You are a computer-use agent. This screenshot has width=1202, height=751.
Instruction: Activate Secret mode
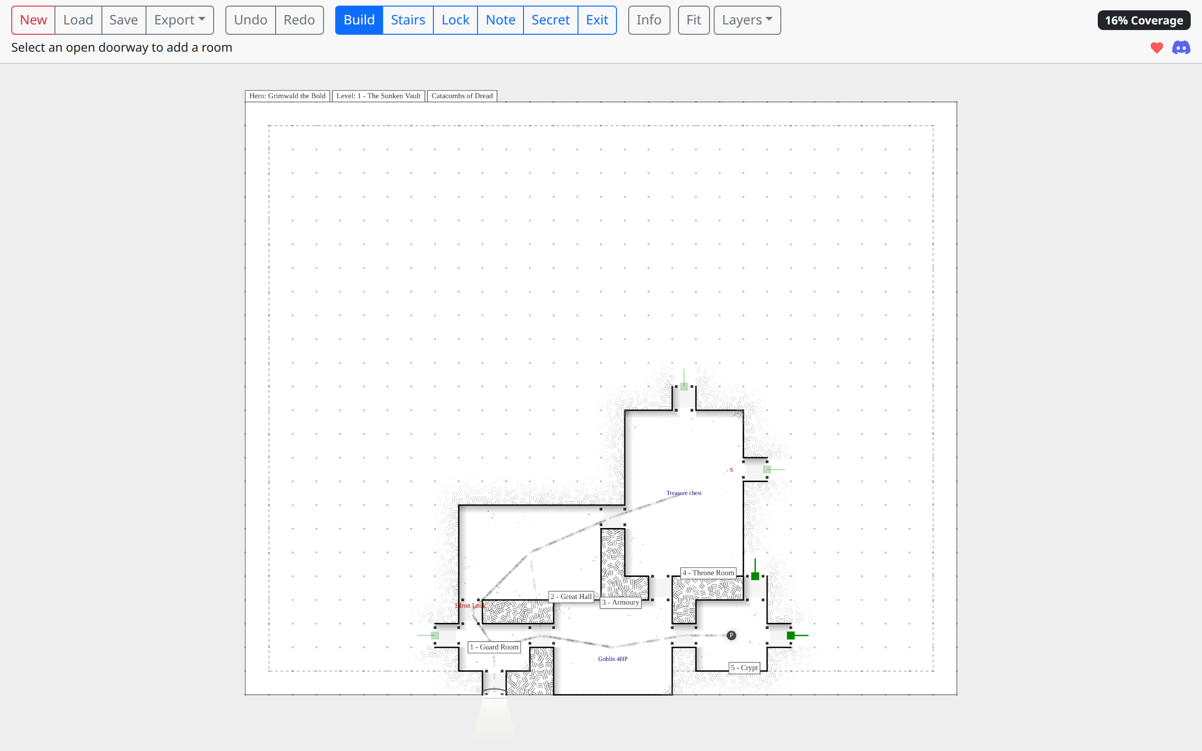coord(550,20)
